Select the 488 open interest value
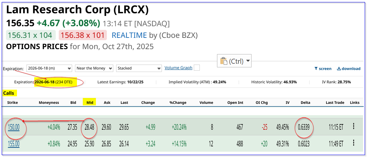This screenshot has width=368, height=157. 239,144
